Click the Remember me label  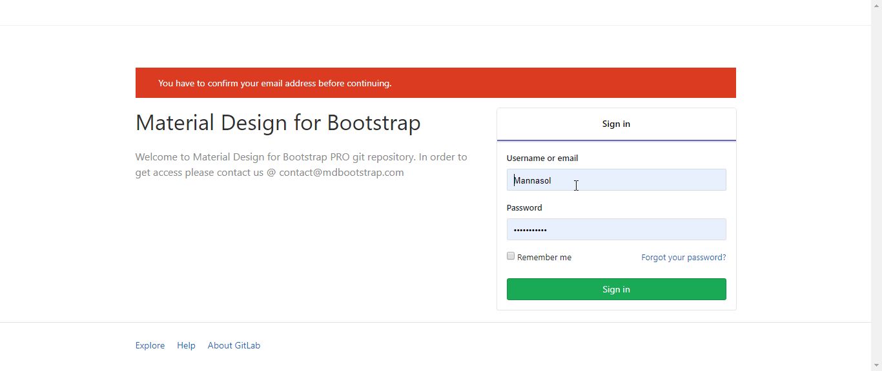[544, 257]
